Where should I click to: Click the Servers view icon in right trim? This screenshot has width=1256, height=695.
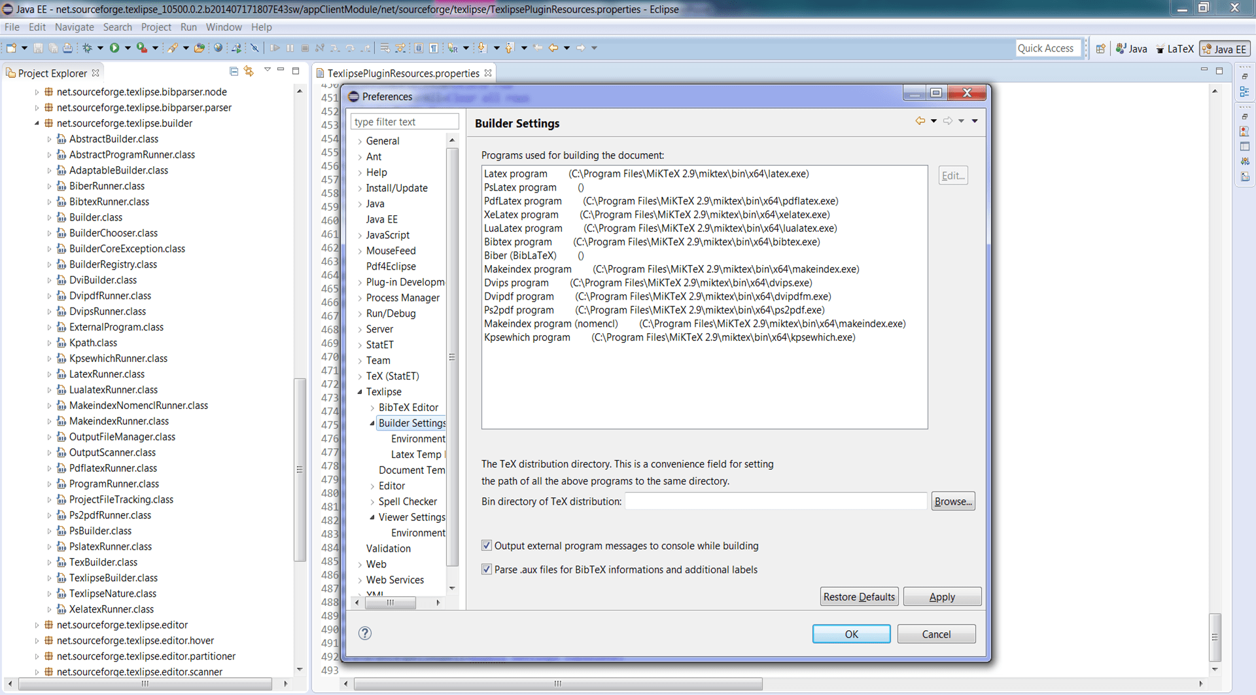click(x=1244, y=161)
